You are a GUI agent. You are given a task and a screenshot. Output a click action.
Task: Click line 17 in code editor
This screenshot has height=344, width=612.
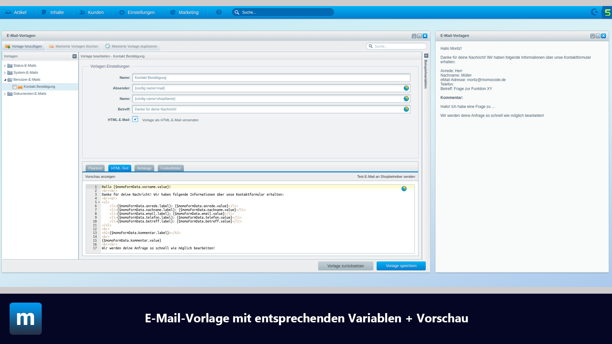click(158, 248)
